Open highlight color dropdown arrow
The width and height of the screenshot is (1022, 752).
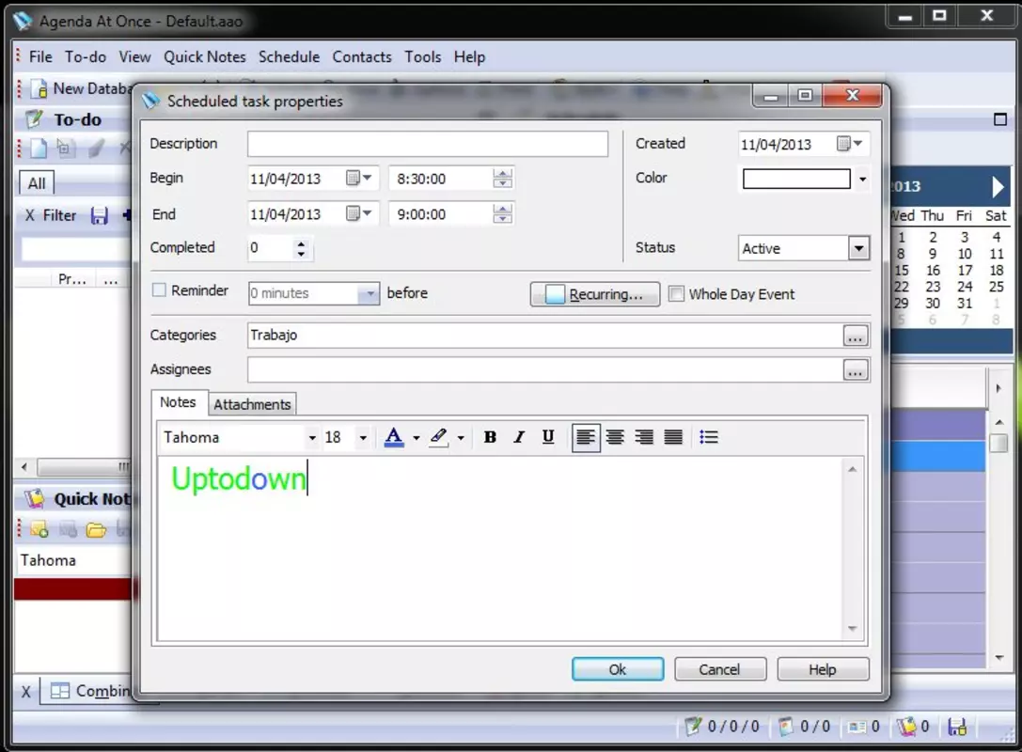(x=460, y=438)
